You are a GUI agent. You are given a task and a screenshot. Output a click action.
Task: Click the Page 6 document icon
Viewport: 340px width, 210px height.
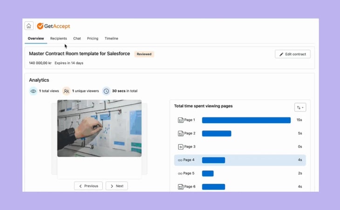[x=180, y=187]
